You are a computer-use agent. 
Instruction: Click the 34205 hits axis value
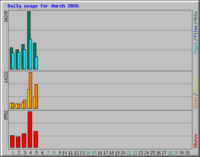click(x=6, y=16)
